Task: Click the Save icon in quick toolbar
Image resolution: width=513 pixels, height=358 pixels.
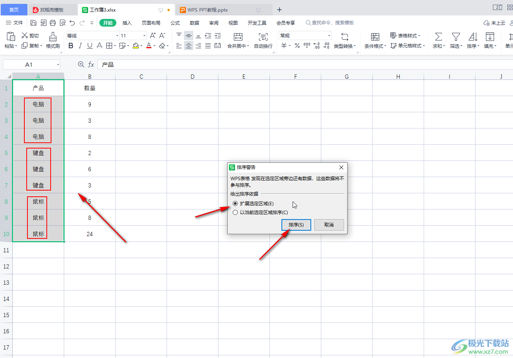Action: [x=33, y=23]
